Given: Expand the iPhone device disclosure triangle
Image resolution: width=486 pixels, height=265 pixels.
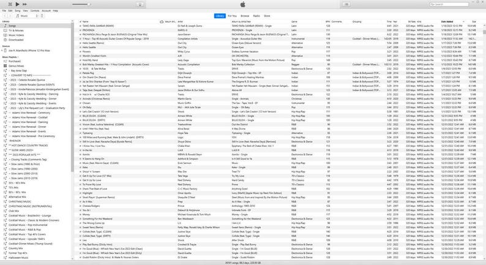Looking at the screenshot, I should tap(2, 50).
